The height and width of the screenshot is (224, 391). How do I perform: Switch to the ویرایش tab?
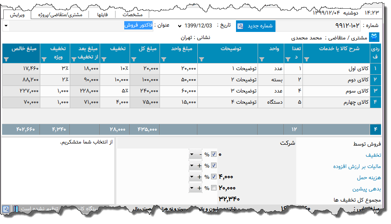click(x=17, y=15)
